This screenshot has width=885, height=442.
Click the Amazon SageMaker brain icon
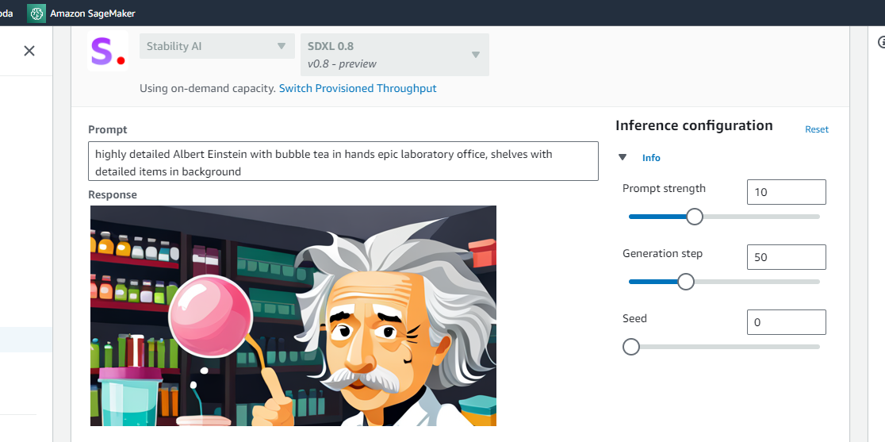[36, 13]
